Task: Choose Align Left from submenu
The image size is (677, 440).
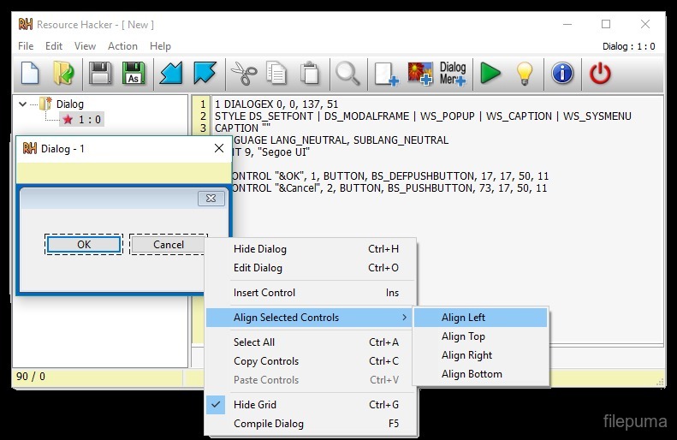Action: tap(463, 318)
